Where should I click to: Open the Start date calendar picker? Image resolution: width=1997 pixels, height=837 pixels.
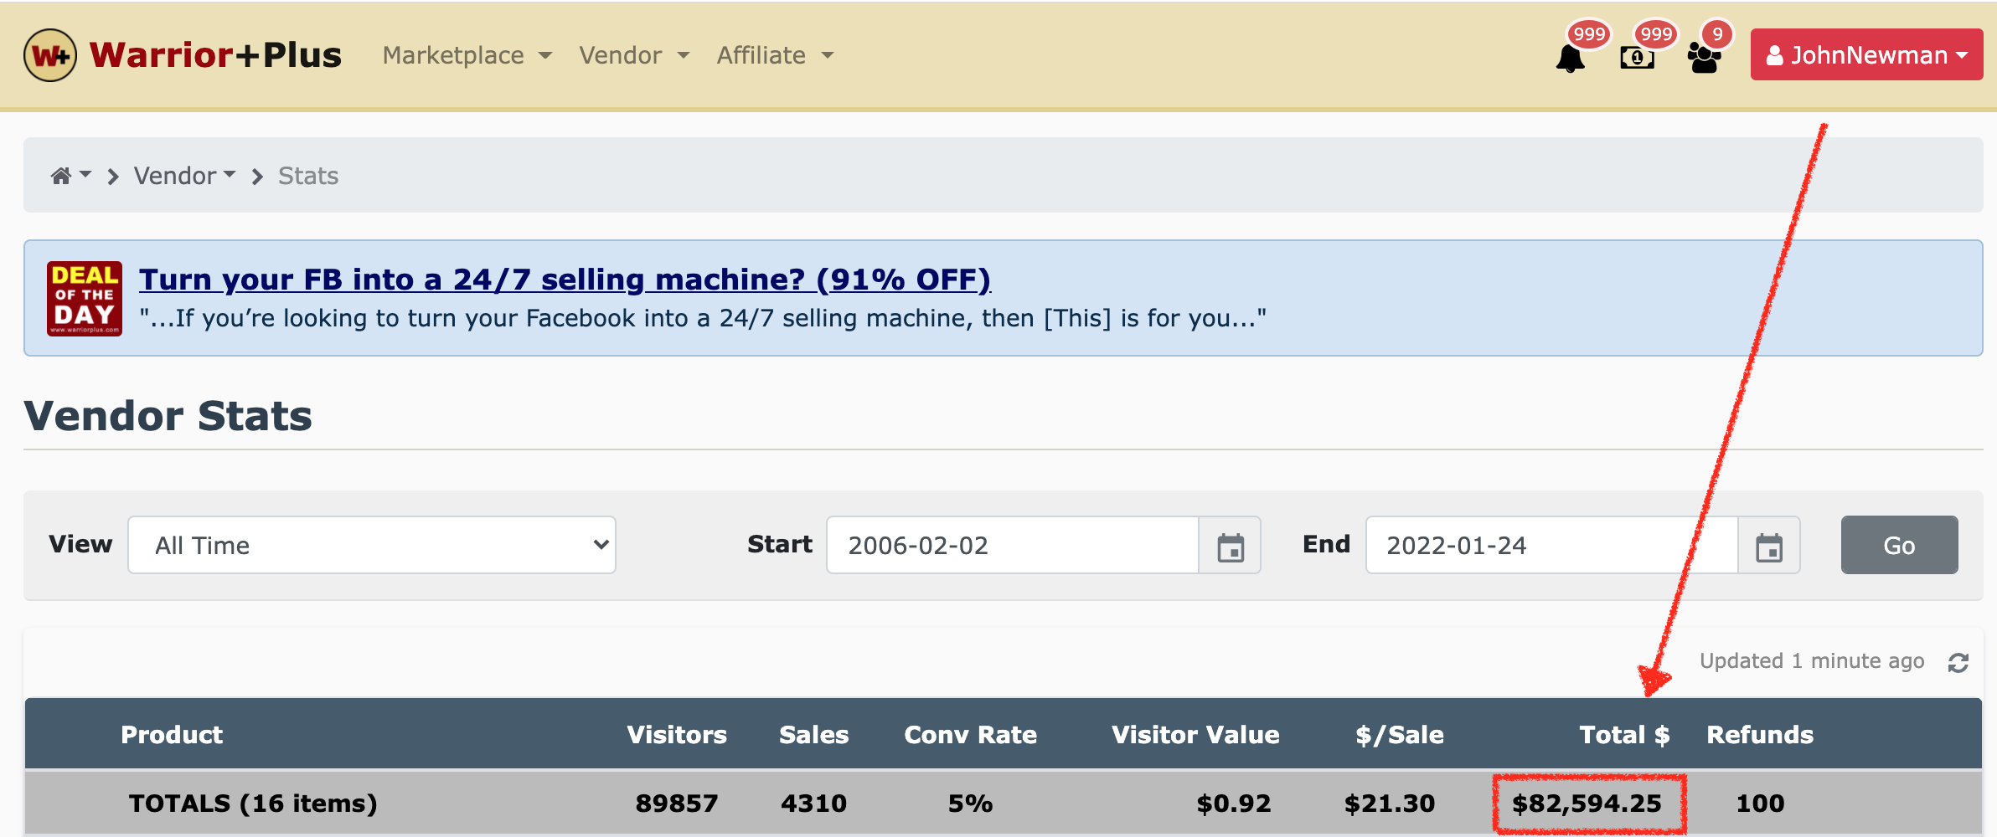coord(1230,547)
